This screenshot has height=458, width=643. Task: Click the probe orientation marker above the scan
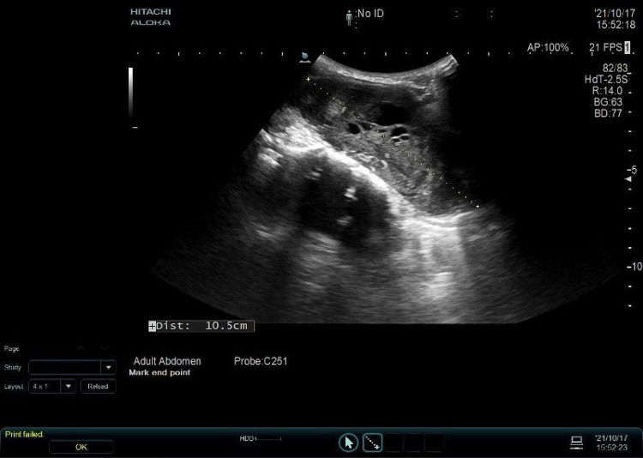point(304,58)
